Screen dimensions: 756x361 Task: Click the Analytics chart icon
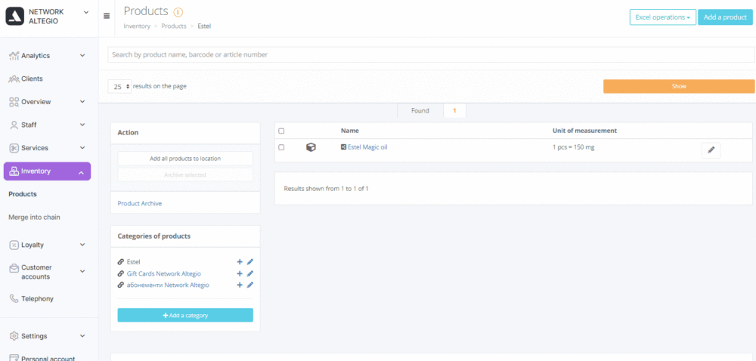pyautogui.click(x=14, y=56)
